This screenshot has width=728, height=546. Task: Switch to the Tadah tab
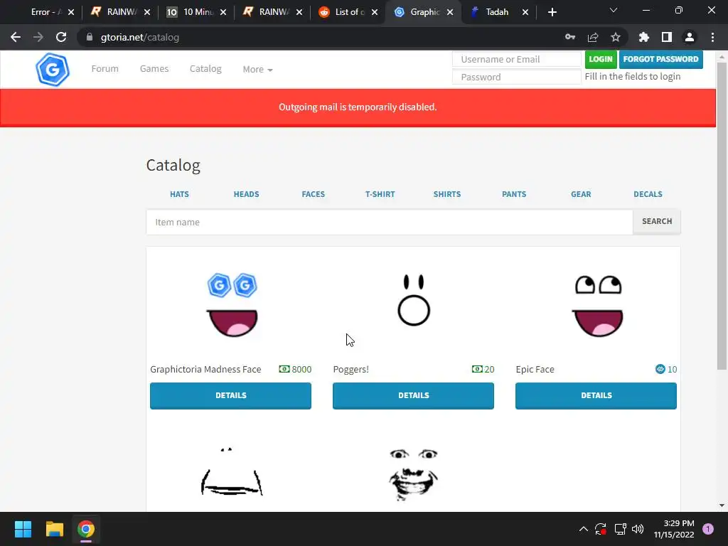coord(497,12)
